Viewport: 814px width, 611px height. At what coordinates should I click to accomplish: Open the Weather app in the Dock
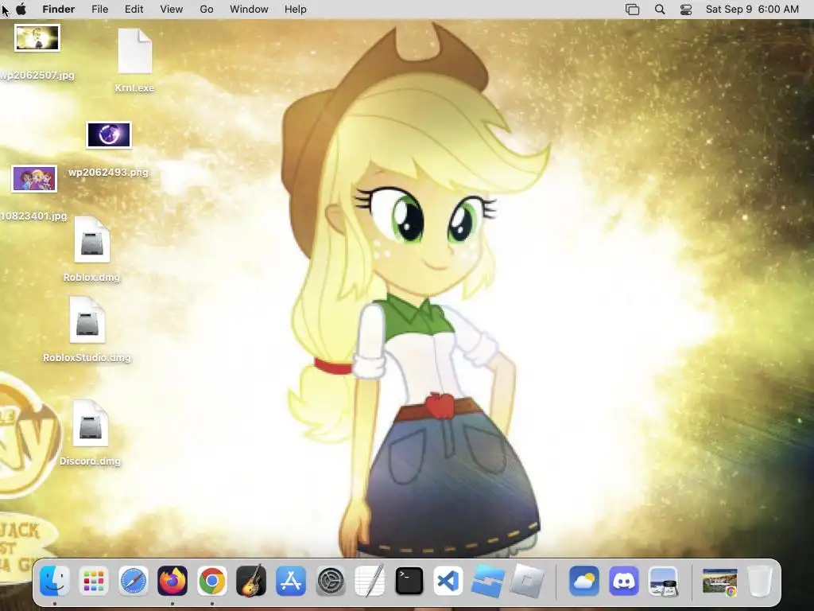tap(584, 581)
